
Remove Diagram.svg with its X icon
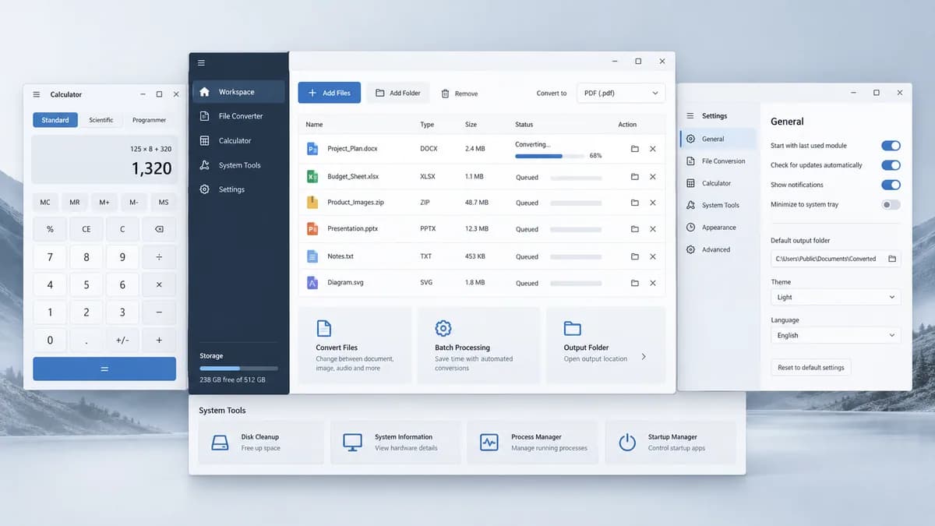tap(653, 283)
